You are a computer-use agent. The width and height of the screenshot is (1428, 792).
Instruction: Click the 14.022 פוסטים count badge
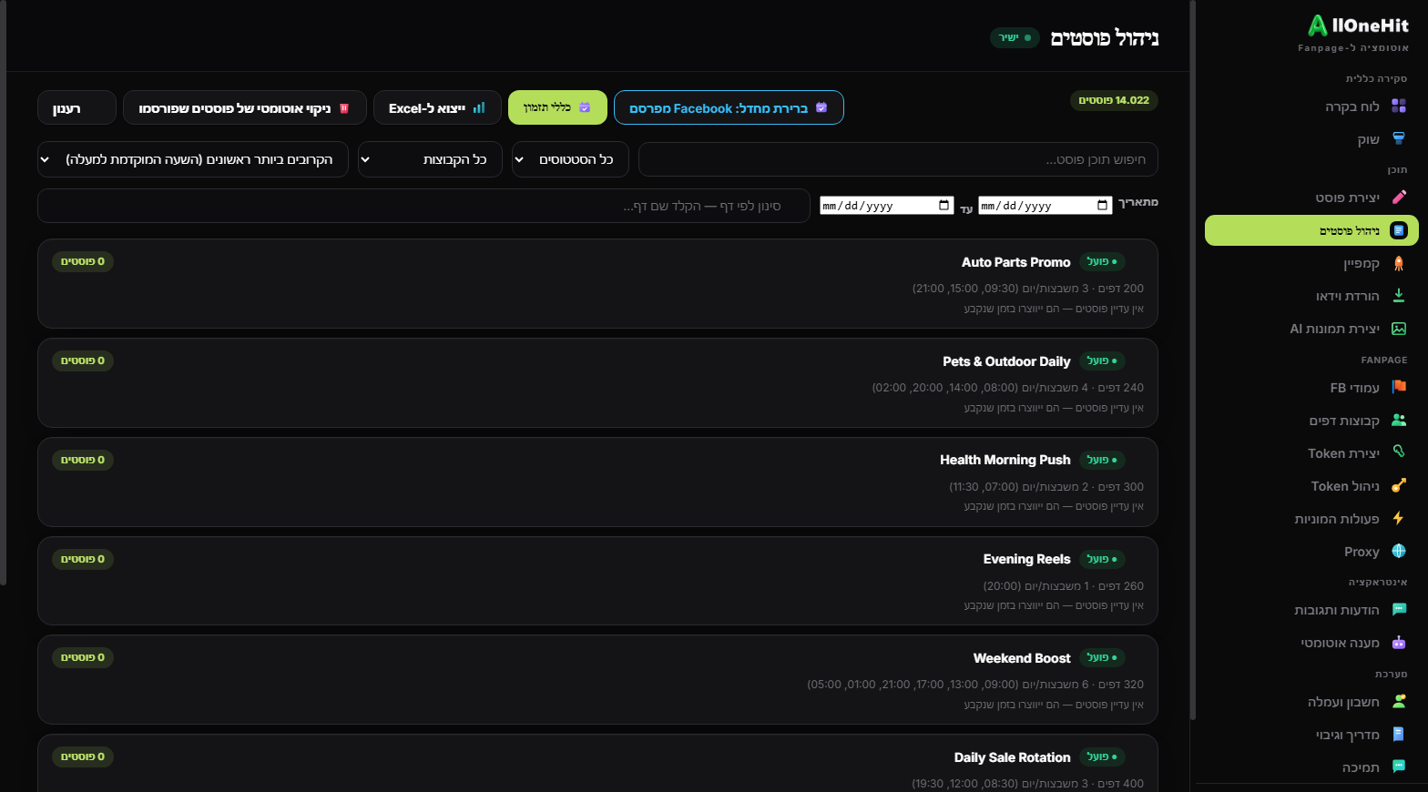click(1114, 100)
